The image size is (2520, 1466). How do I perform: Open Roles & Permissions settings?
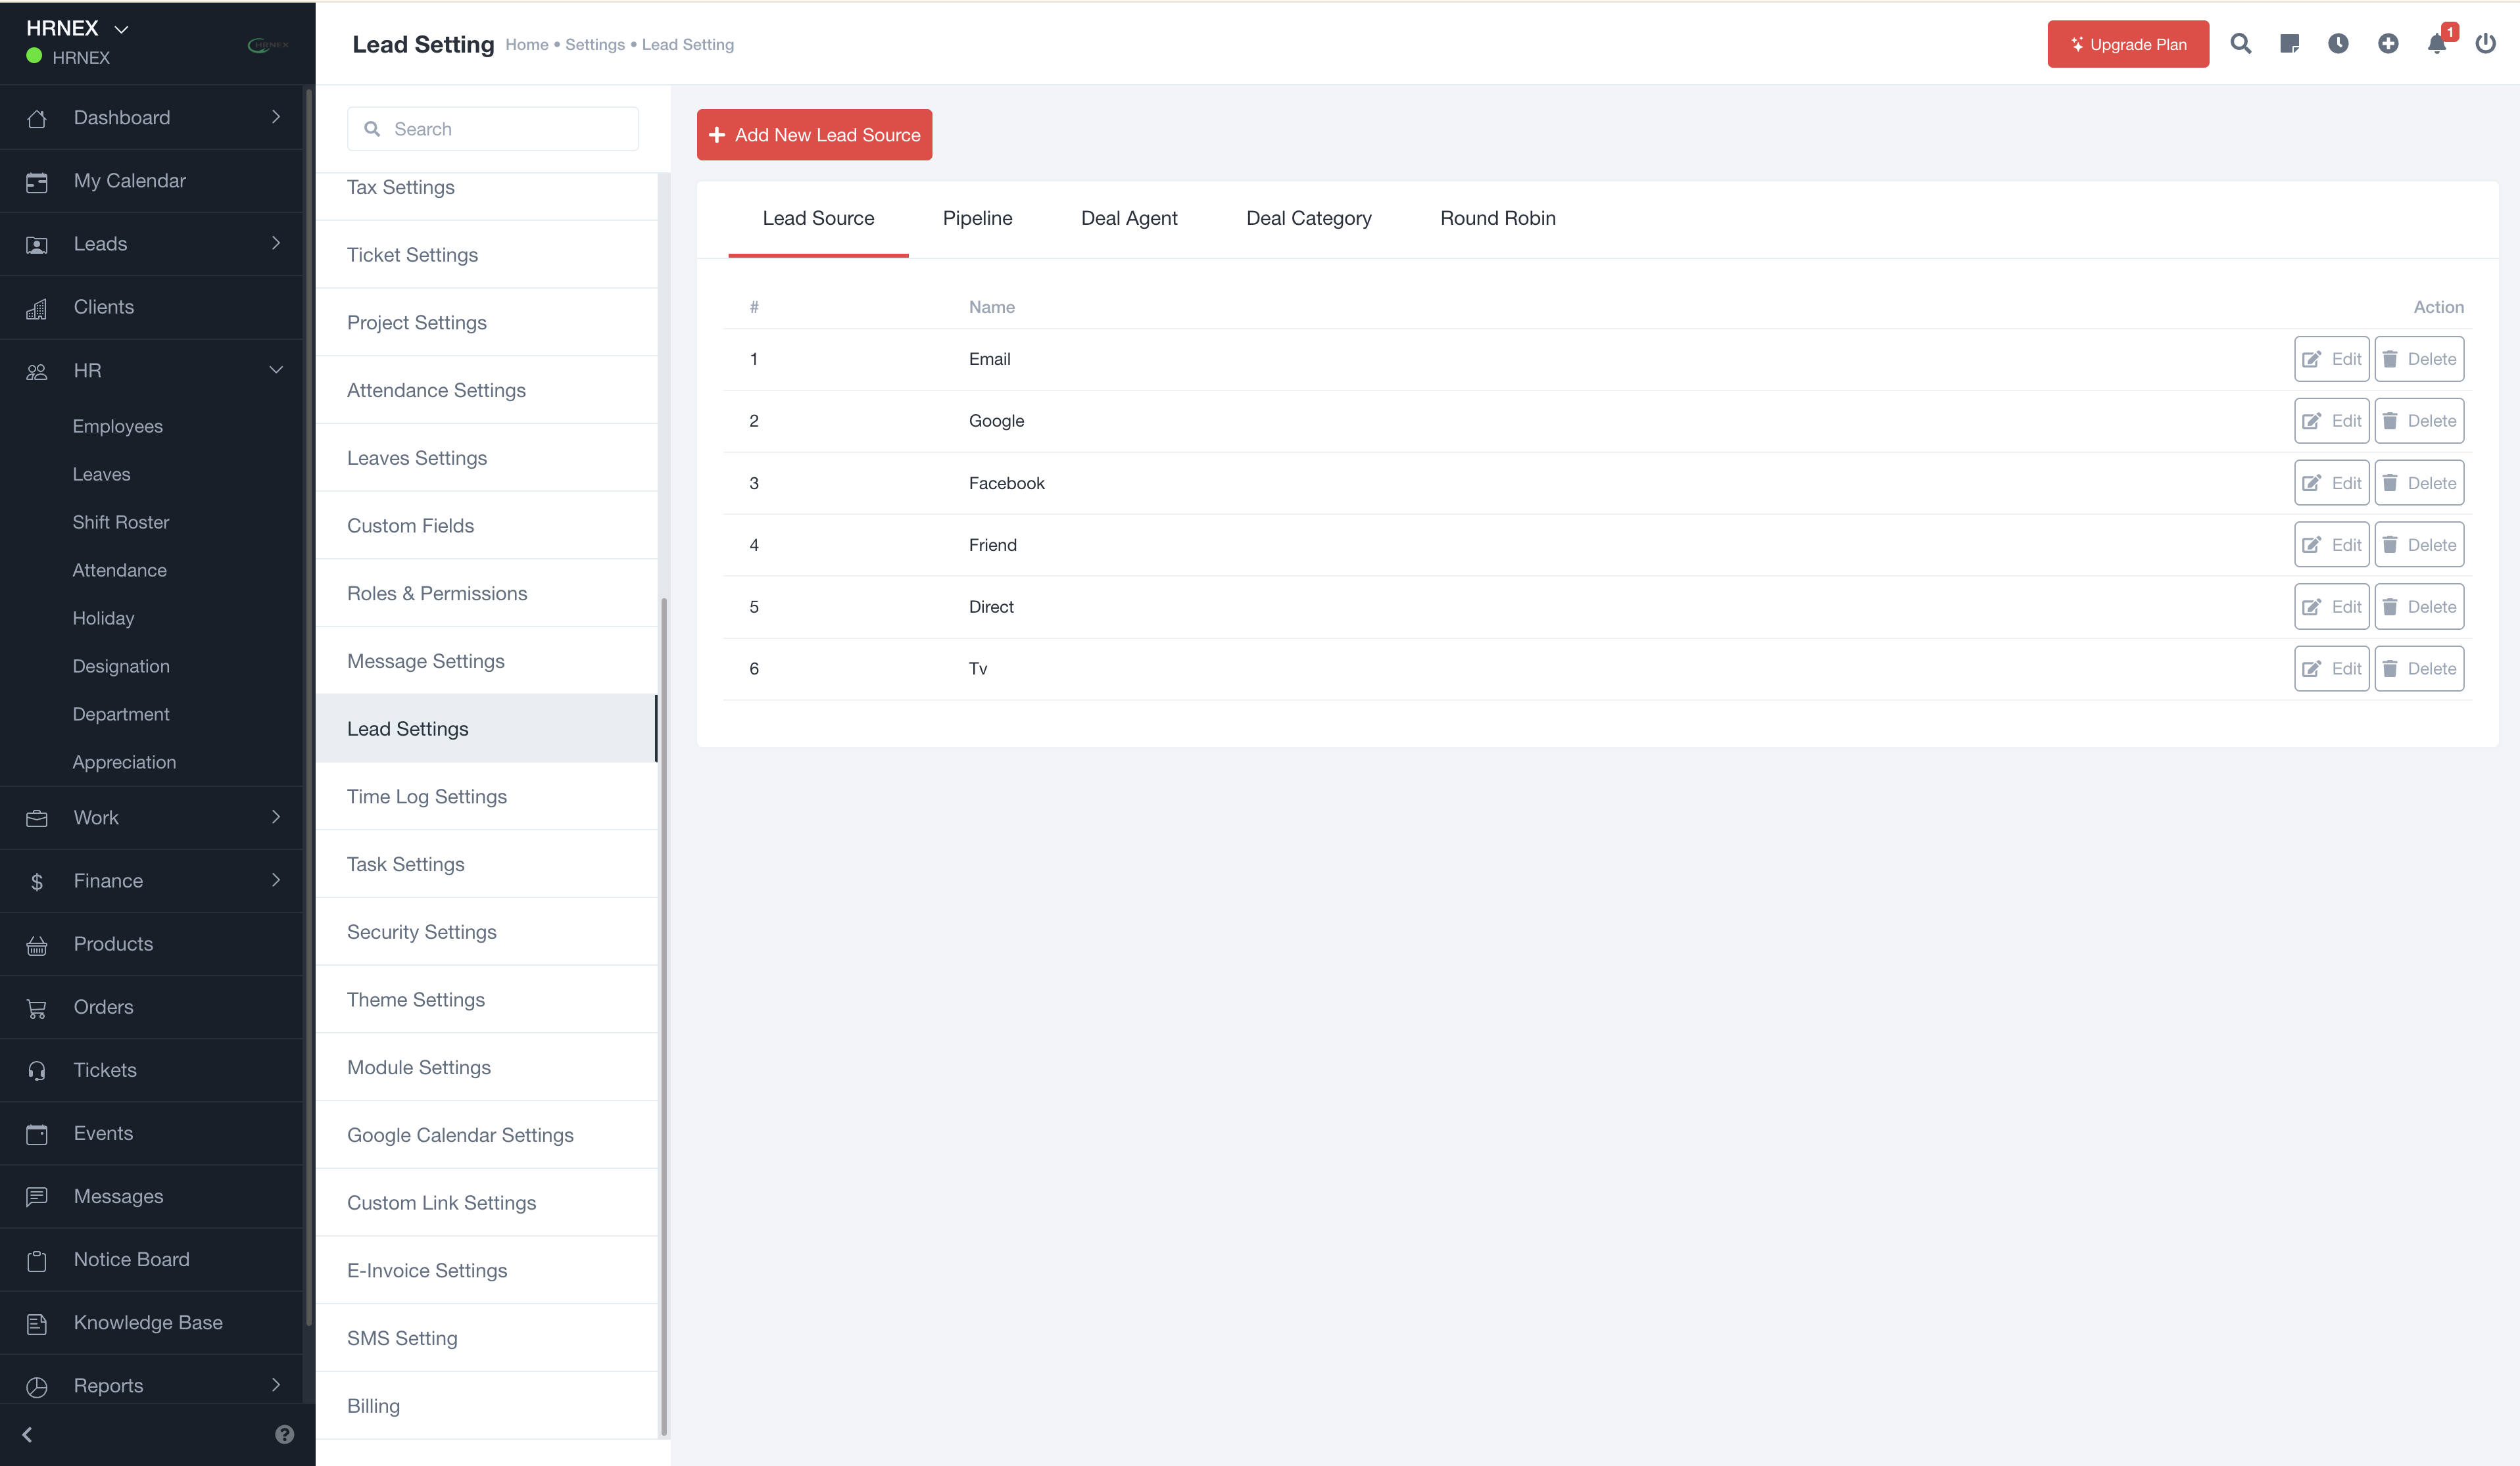(x=487, y=593)
